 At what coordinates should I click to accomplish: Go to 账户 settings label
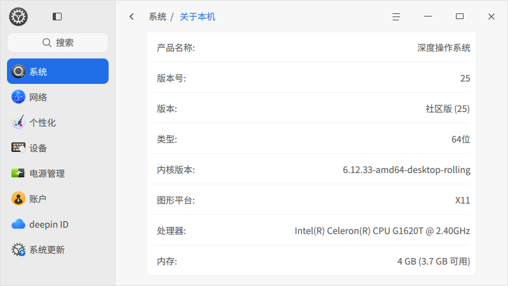pyautogui.click(x=38, y=199)
